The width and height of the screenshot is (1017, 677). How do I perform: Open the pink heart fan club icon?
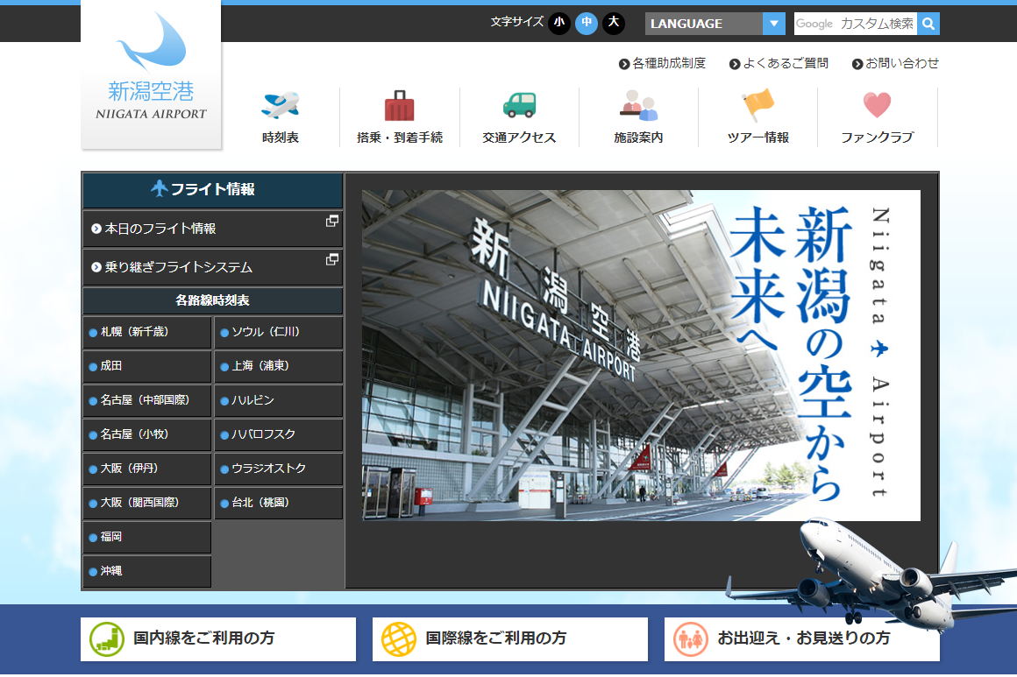[877, 106]
